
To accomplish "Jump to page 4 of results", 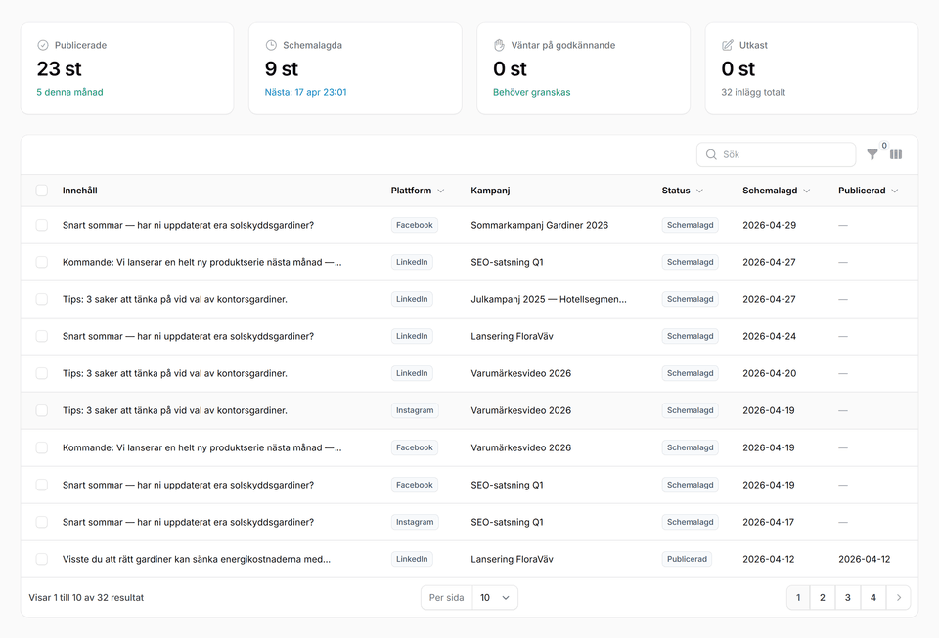I will (x=873, y=598).
